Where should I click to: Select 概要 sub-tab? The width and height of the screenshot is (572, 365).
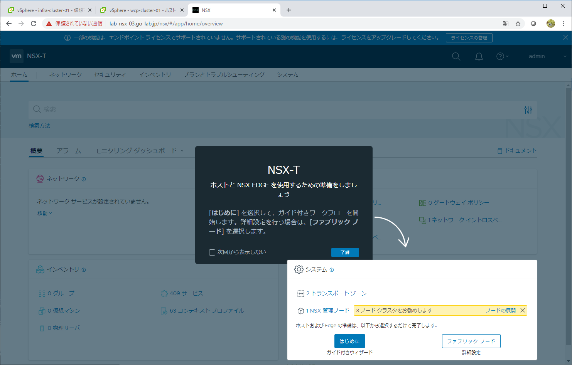pos(37,151)
